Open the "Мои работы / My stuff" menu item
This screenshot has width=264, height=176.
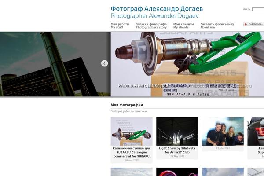(x=120, y=26)
